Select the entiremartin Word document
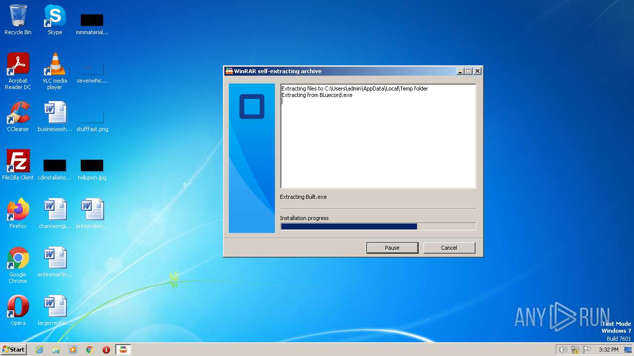 [54, 262]
